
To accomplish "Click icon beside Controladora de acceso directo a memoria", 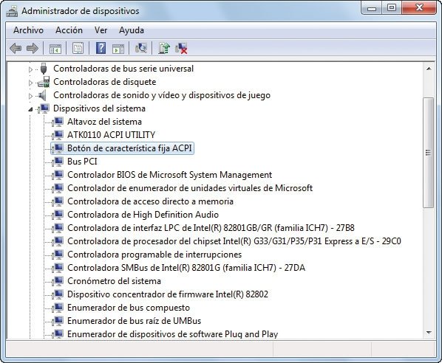I will [x=58, y=201].
